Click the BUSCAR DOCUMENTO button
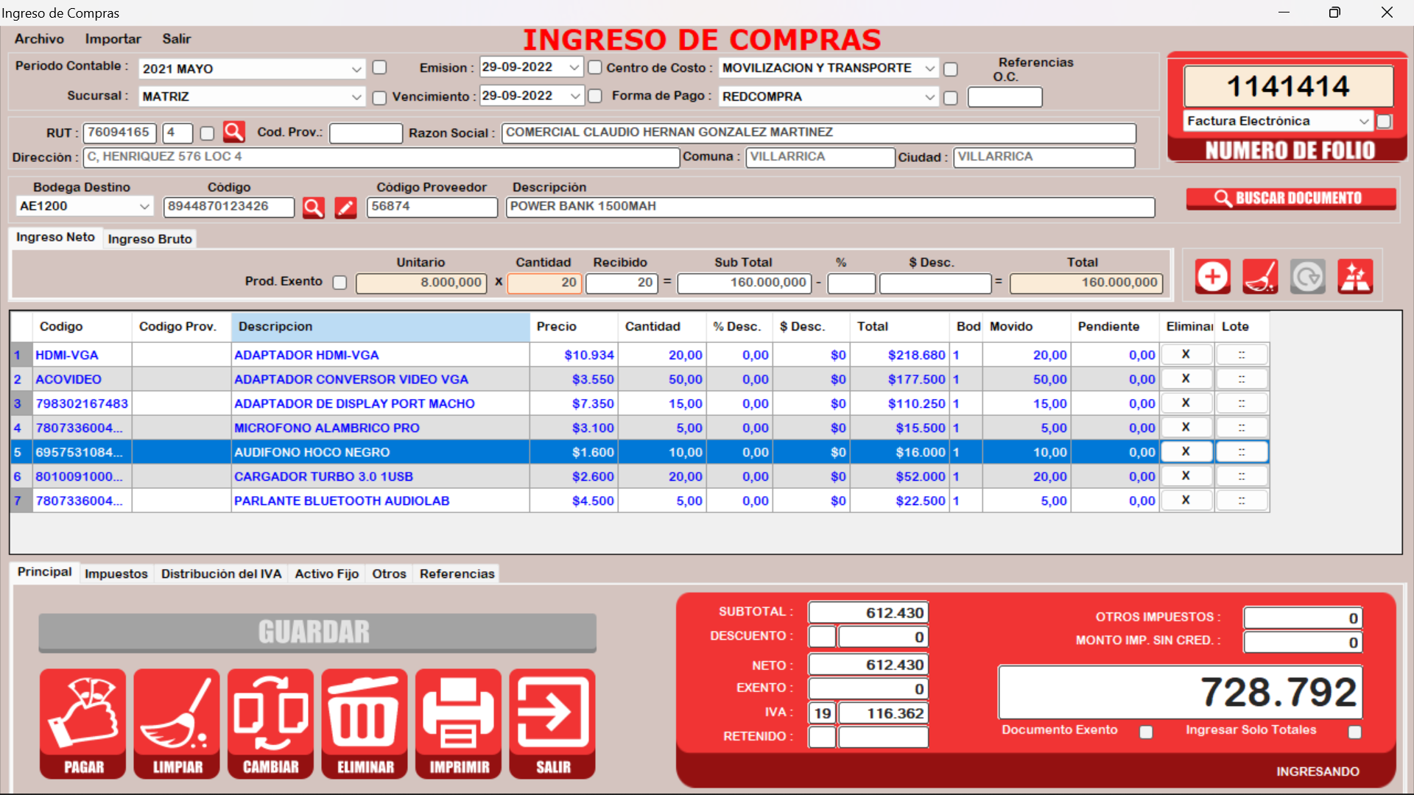This screenshot has width=1414, height=795. [1290, 198]
